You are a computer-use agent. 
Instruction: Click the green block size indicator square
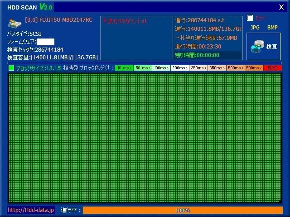(x=11, y=68)
